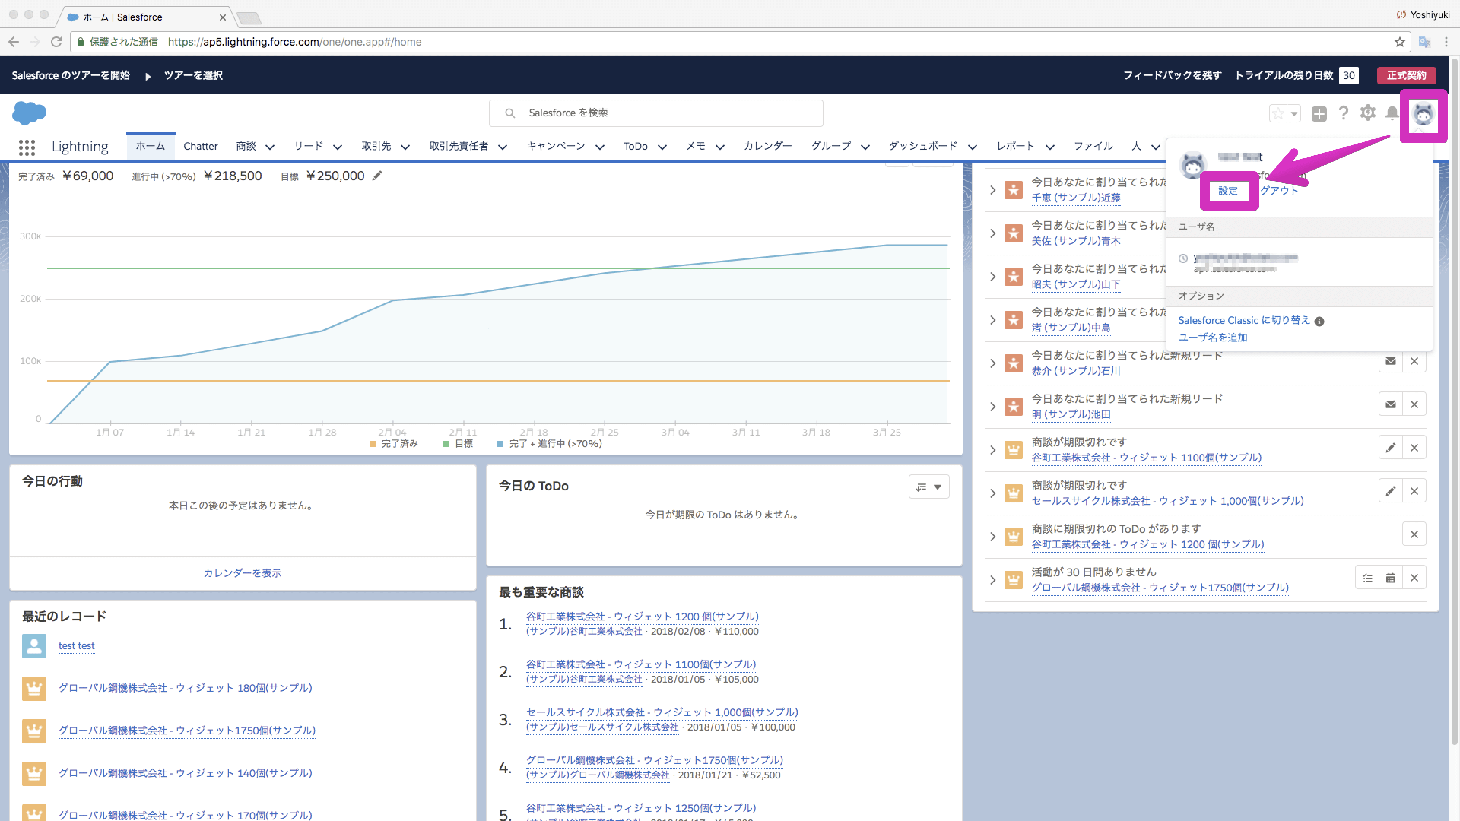This screenshot has height=821, width=1460.
Task: Click the Salesforce を検索 search field
Action: pos(656,113)
